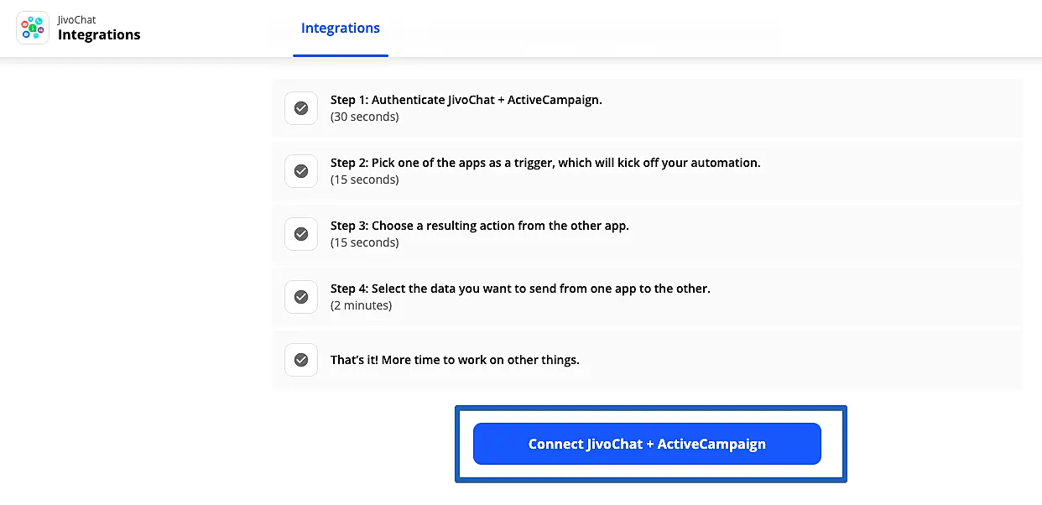The height and width of the screenshot is (505, 1042).
Task: Click "That's it! More time" text
Action: point(455,360)
